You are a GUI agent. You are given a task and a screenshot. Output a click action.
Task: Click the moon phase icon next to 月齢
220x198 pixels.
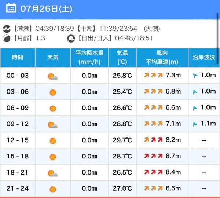point(7,38)
